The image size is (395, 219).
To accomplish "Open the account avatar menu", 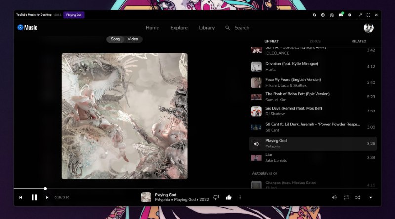I will point(368,28).
